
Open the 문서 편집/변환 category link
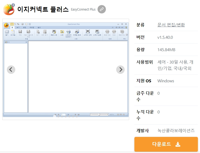coord(171,25)
